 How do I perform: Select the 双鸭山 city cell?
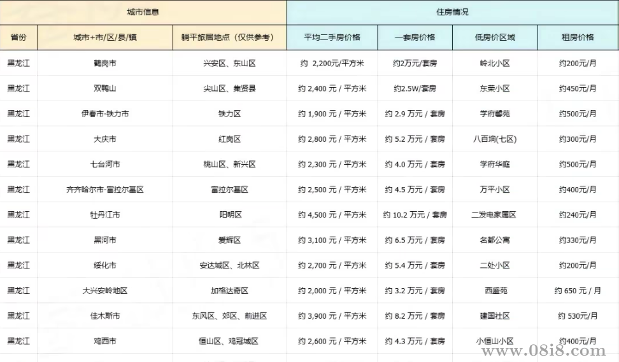105,88
